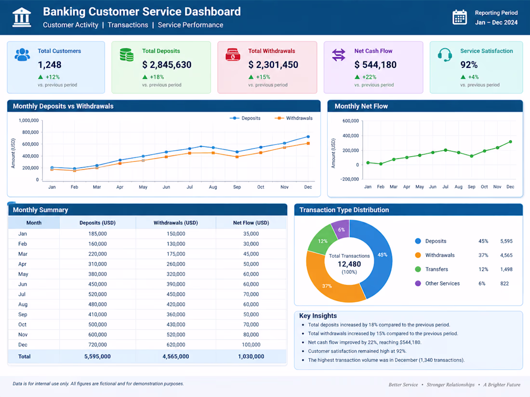Click the green up arrow beside +18%

[x=145, y=77]
